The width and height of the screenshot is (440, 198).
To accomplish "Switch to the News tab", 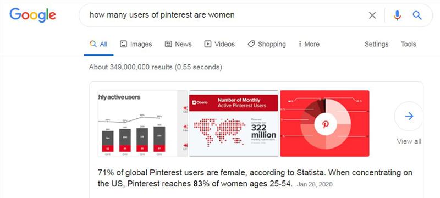I will click(178, 44).
